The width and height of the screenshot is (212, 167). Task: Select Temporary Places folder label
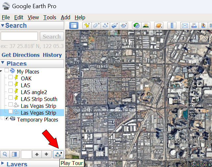[x=38, y=120]
